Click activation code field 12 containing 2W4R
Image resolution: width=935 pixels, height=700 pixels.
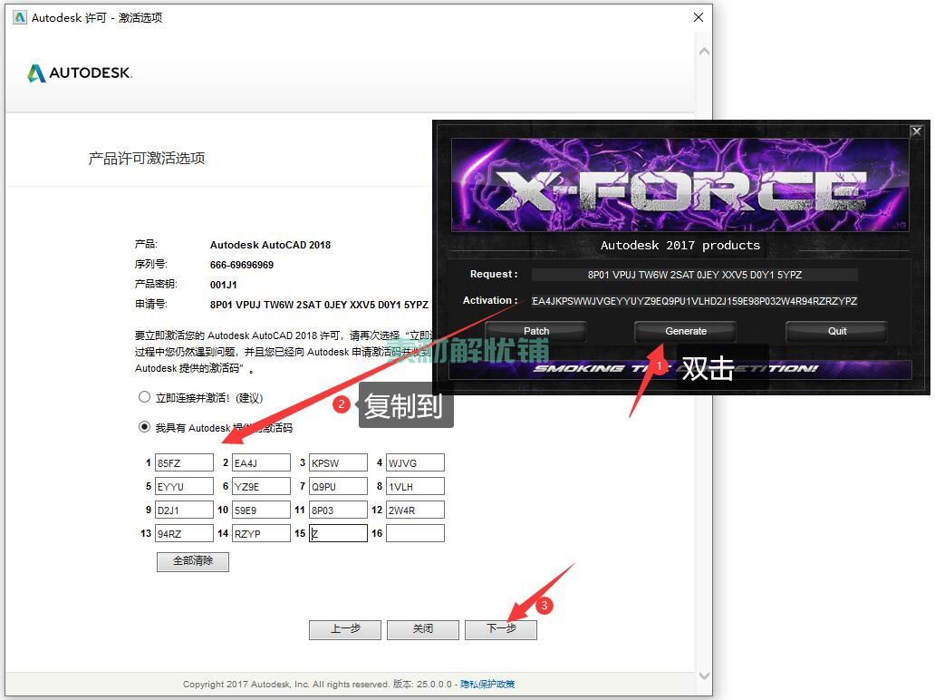point(415,510)
